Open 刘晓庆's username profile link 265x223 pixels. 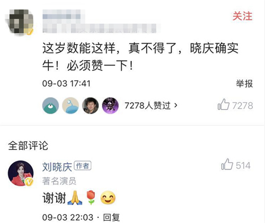pos(57,167)
